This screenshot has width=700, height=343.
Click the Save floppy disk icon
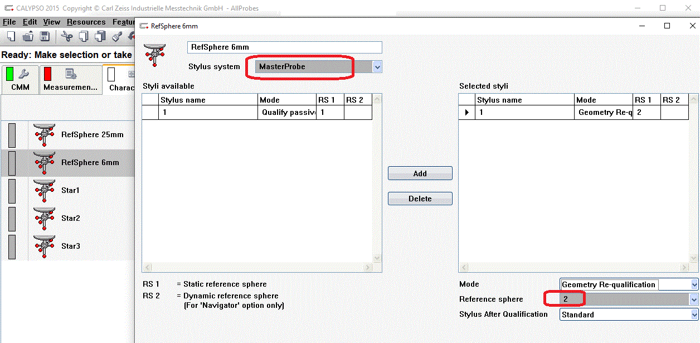45,37
